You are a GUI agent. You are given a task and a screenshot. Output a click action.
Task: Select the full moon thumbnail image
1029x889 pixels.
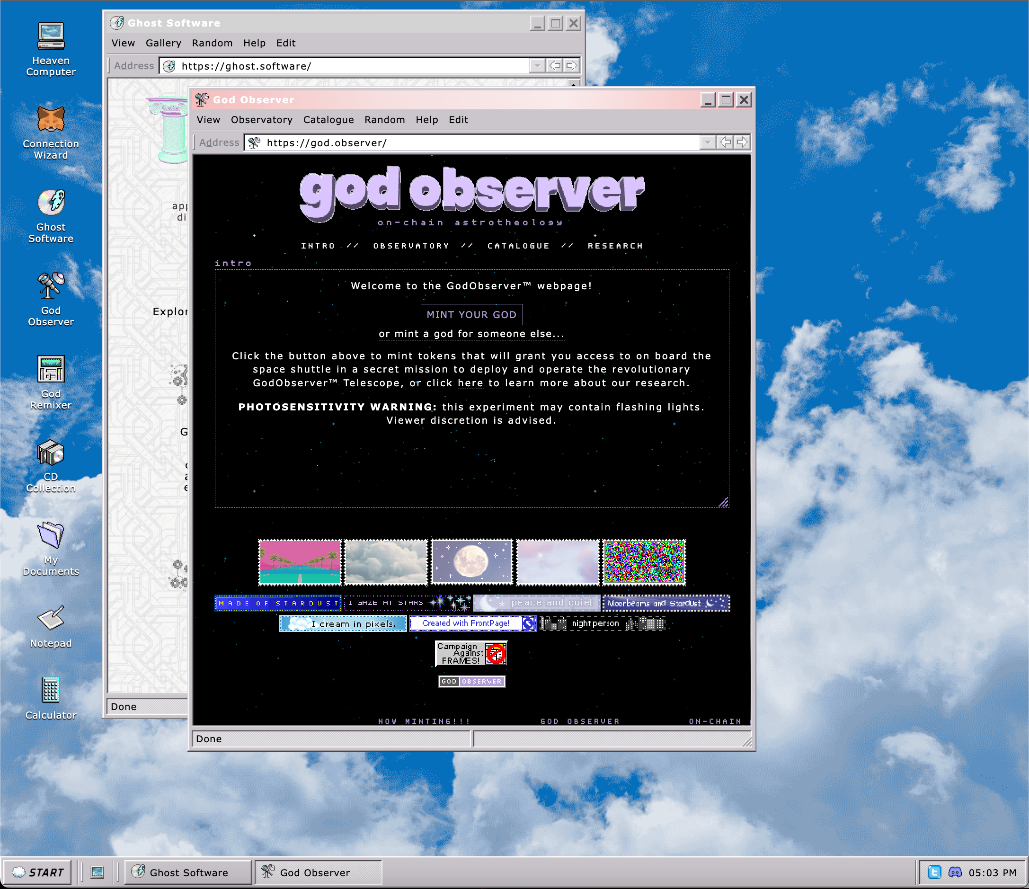pyautogui.click(x=471, y=562)
